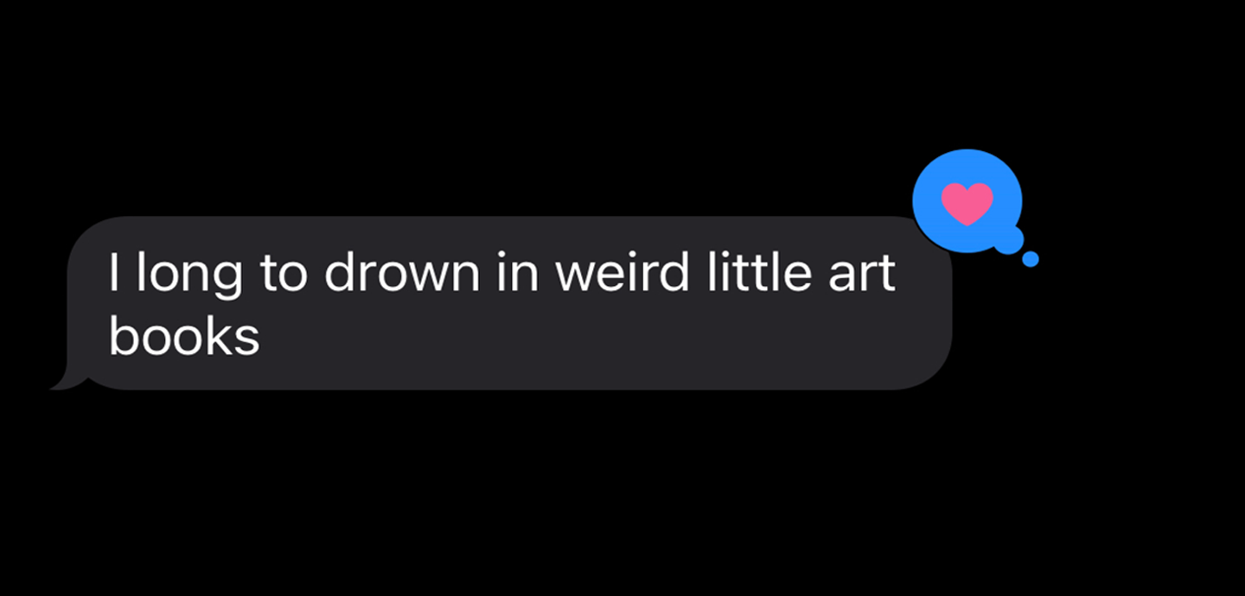Click the black background above the message

[519, 104]
